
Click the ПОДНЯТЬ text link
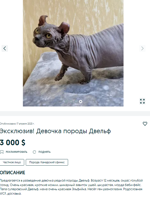click(x=44, y=152)
